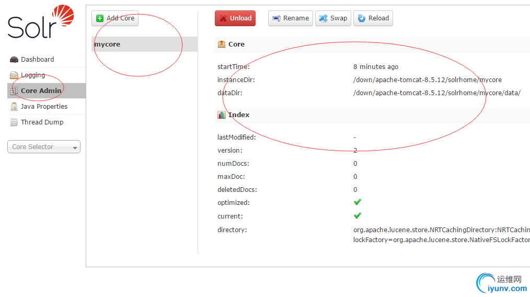Click the instanceDir label
The width and height of the screenshot is (530, 297).
(236, 80)
